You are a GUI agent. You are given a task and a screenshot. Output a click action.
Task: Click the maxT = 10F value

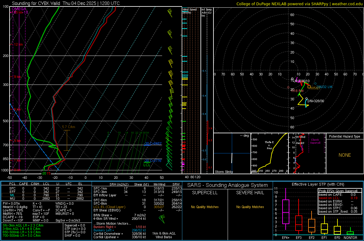coord(41,214)
